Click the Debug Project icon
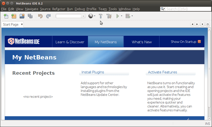Image resolution: width=212 pixels, height=127 pixels. coord(128,16)
